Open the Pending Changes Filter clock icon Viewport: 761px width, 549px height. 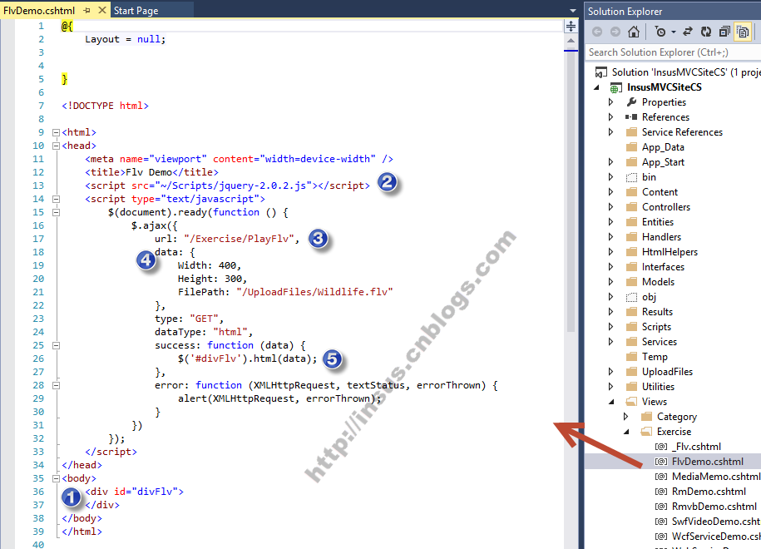pyautogui.click(x=660, y=32)
